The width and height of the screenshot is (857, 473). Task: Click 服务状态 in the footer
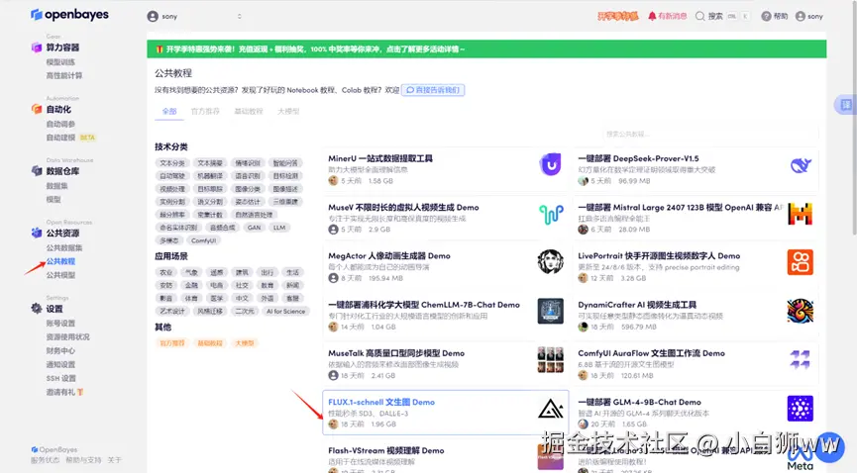[x=46, y=460]
